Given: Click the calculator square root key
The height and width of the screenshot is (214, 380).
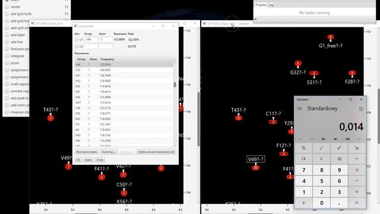Looking at the screenshot, I should [x=321, y=148].
